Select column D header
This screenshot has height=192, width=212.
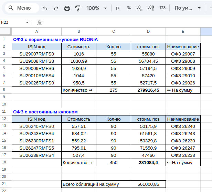[148, 32]
